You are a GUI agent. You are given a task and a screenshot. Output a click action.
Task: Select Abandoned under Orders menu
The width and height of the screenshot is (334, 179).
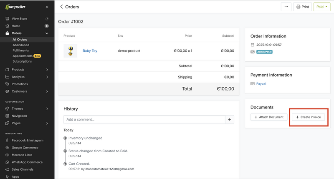tap(21, 45)
